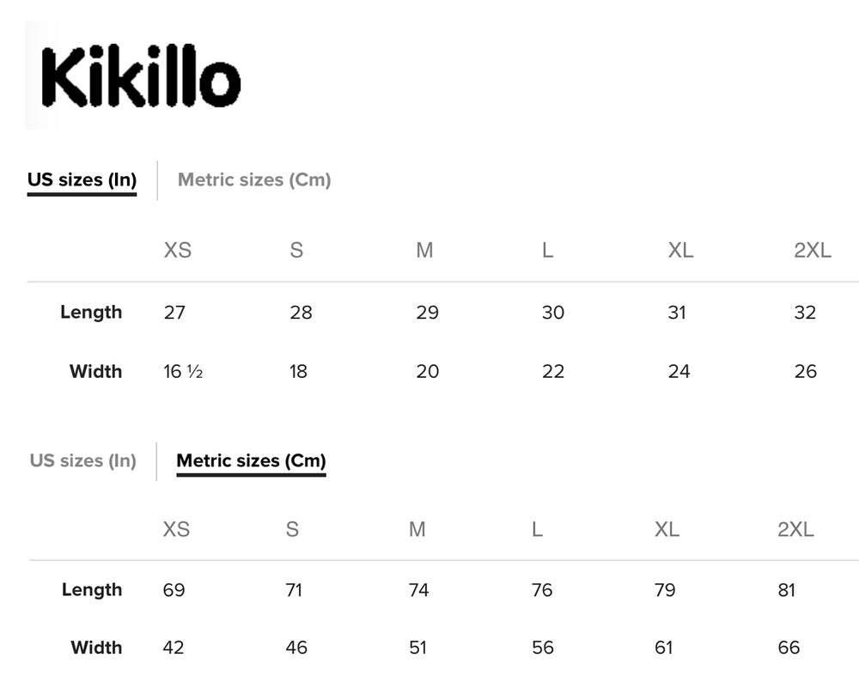Click the metric width value 56
Viewport: 859px width, 688px height.
coord(543,648)
